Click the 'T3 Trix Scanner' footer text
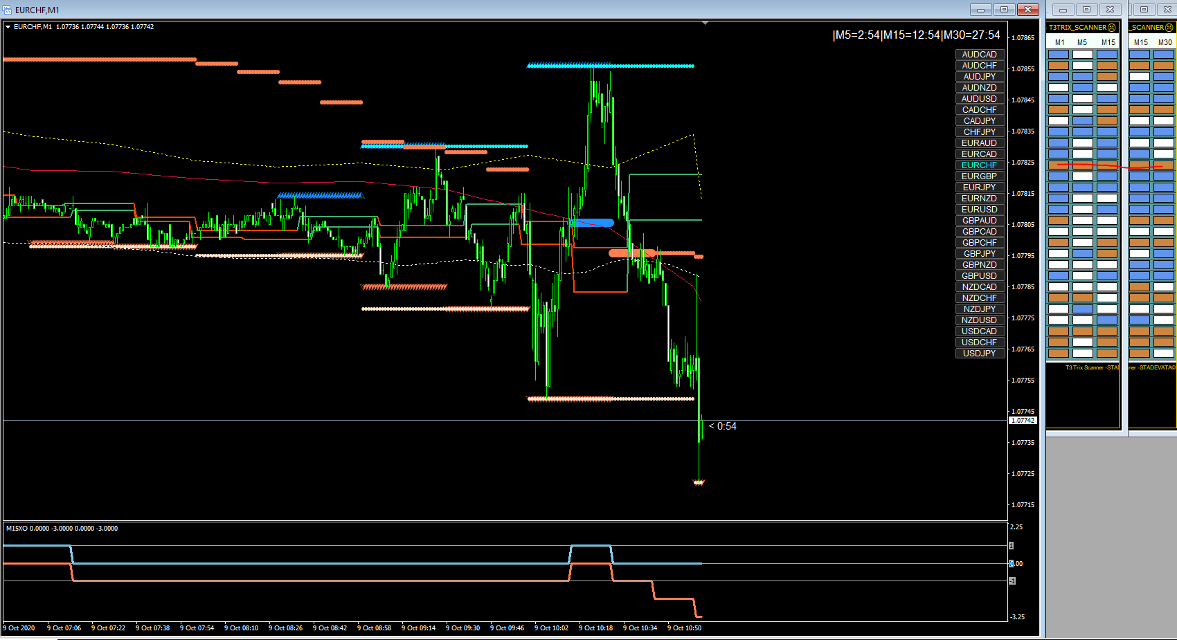This screenshot has height=640, width=1177. click(x=1092, y=368)
